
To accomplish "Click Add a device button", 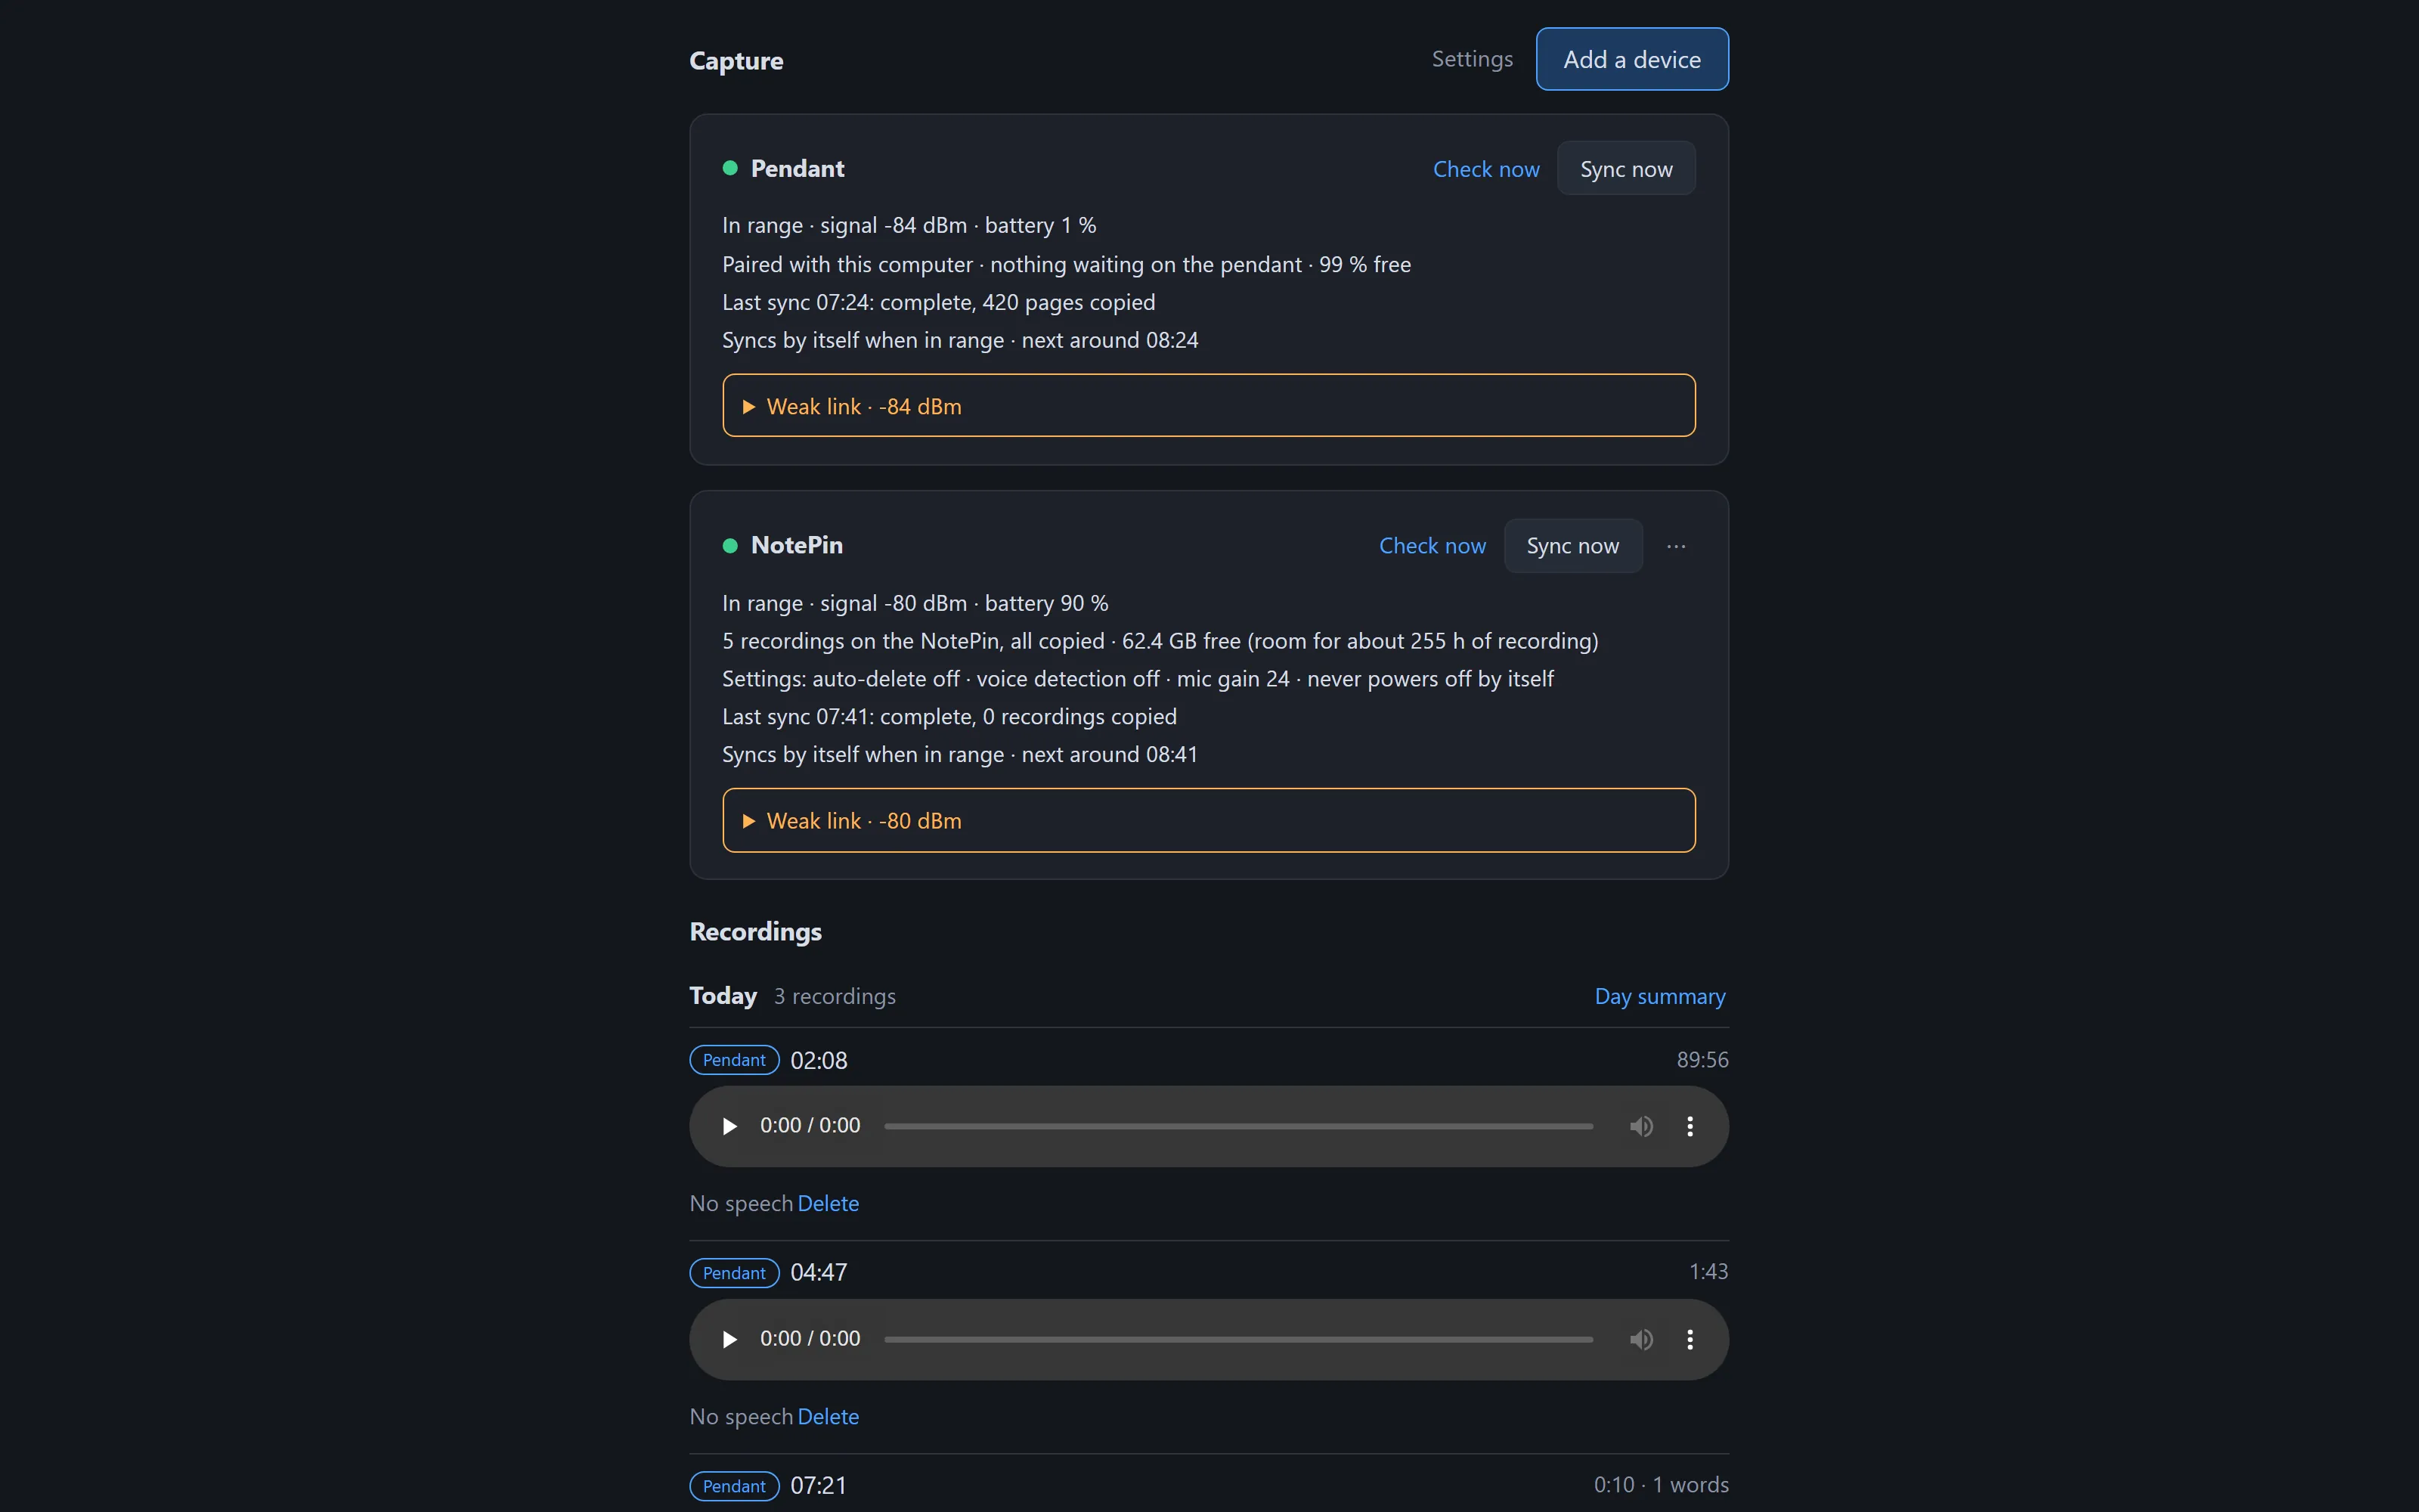I will tap(1631, 59).
